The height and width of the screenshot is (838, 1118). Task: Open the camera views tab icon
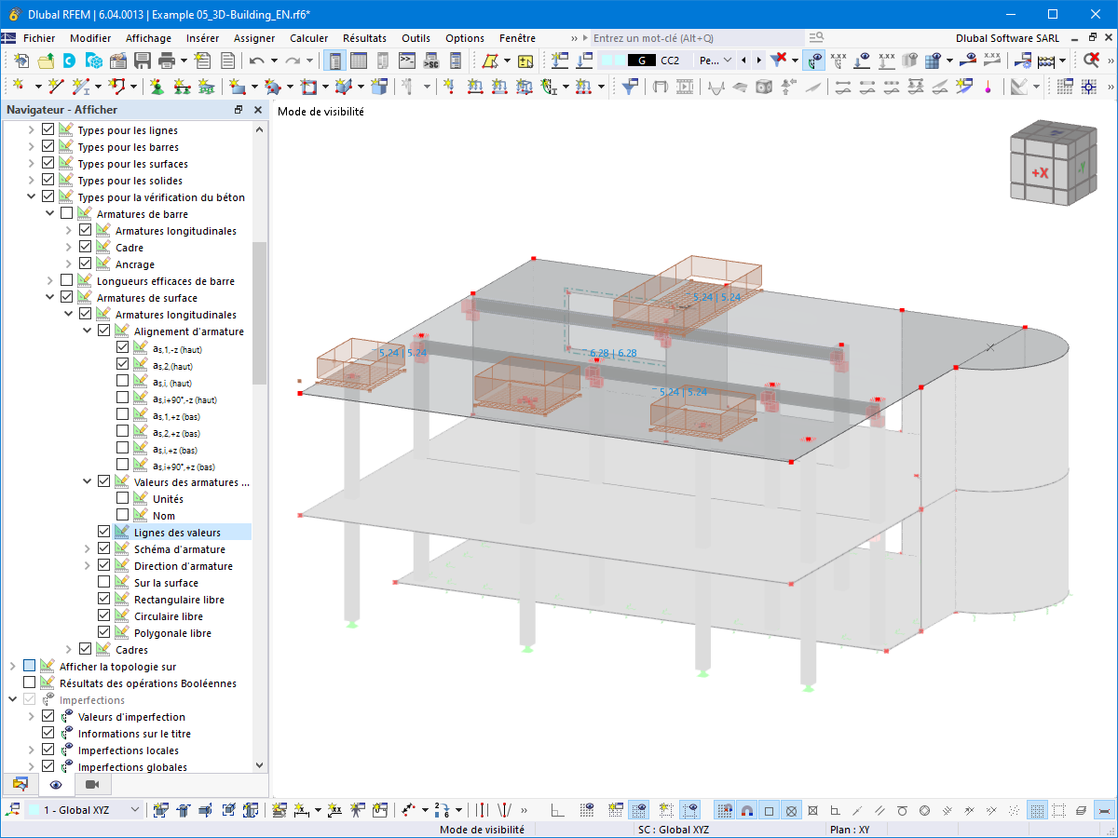click(x=90, y=784)
